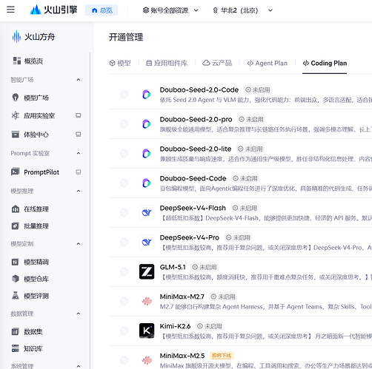Click the Doubao-Seed-2.0-Code model logo

click(x=147, y=95)
